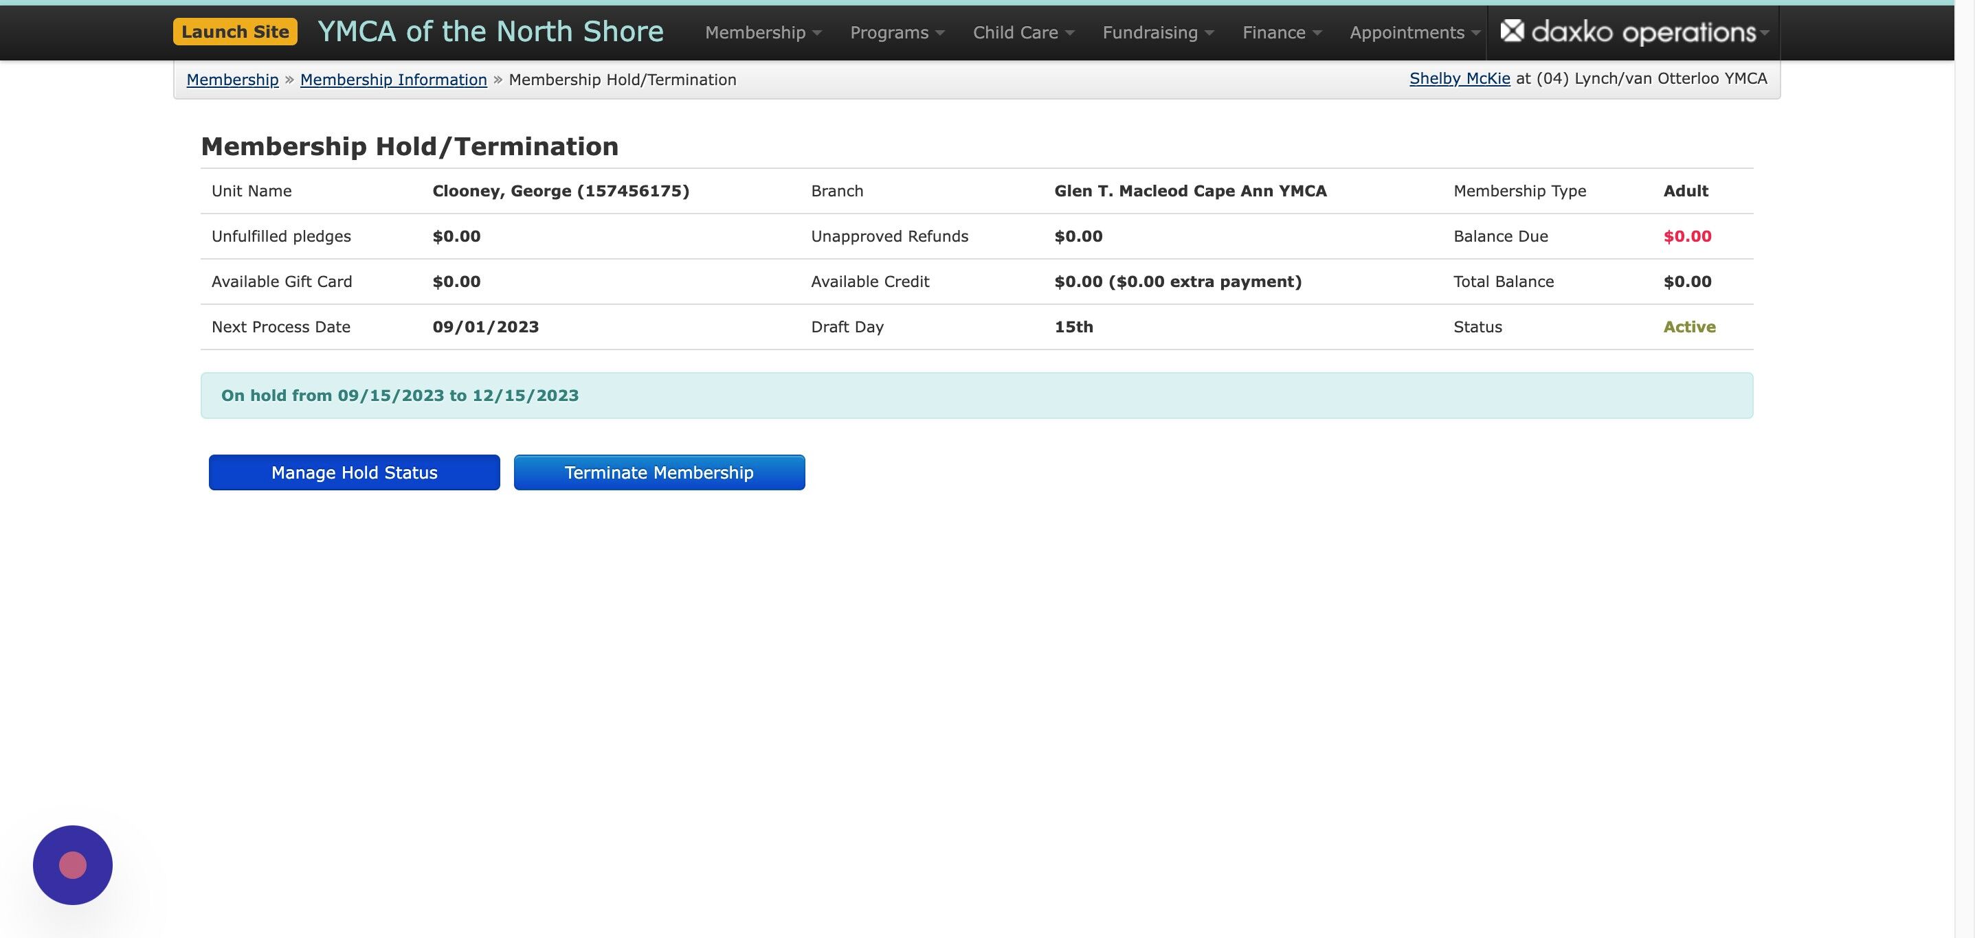Go to Membership Information breadcrumb link
Screen dimensions: 1975x938
[x=393, y=80]
